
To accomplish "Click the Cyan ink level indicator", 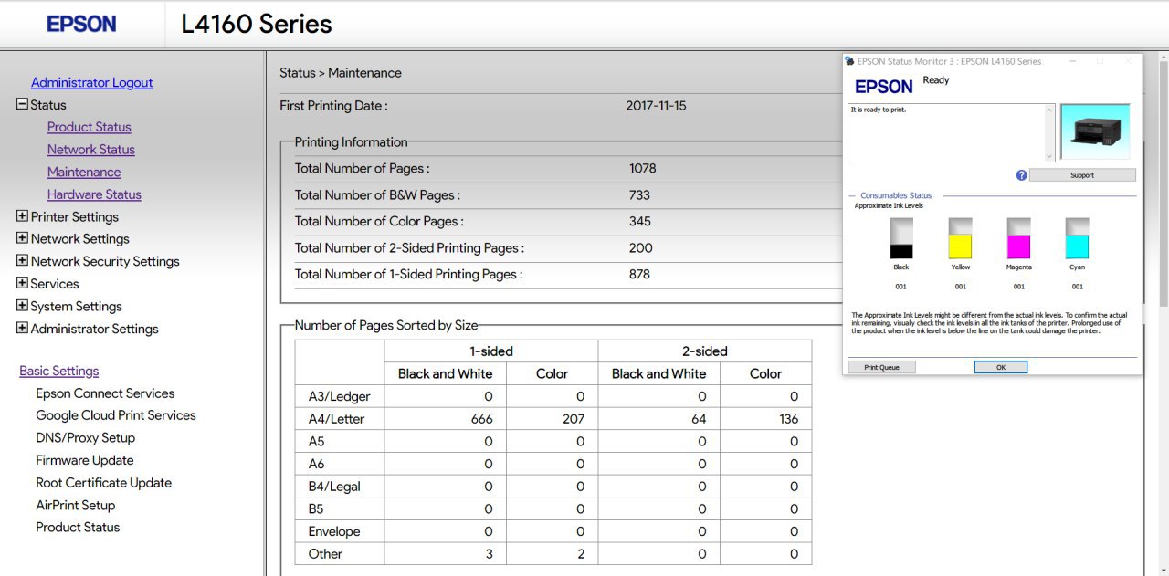I will pyautogui.click(x=1077, y=238).
